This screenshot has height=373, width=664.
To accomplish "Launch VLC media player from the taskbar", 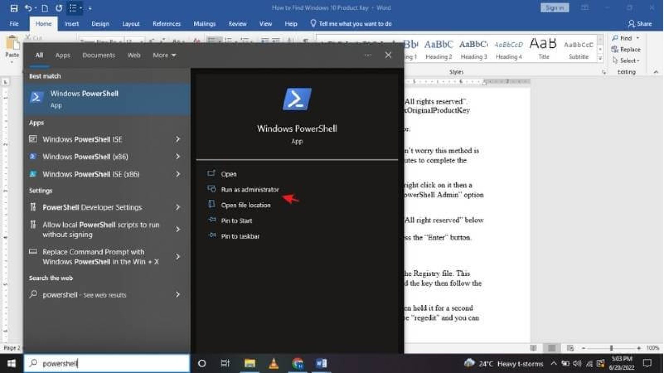I will [274, 364].
